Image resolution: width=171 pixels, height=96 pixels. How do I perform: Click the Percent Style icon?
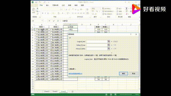pos(97,11)
